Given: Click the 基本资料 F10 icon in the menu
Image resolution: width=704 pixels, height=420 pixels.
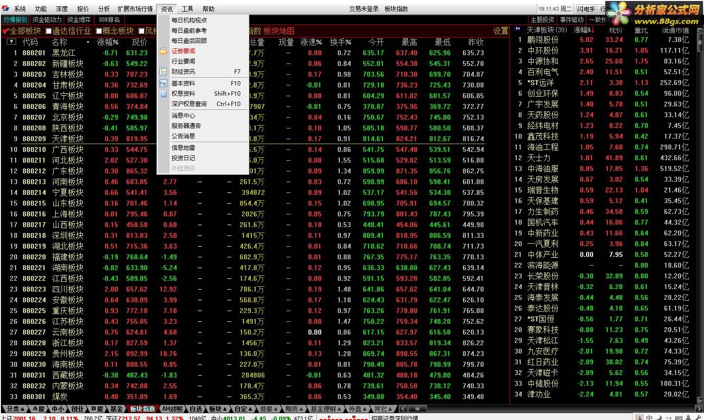Looking at the screenshot, I should tap(163, 83).
